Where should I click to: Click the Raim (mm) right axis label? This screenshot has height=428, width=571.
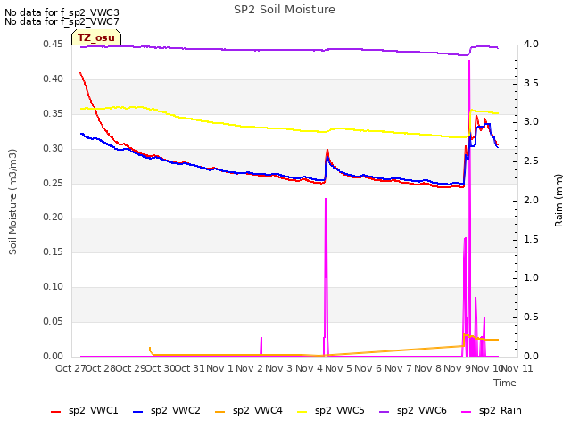point(559,201)
